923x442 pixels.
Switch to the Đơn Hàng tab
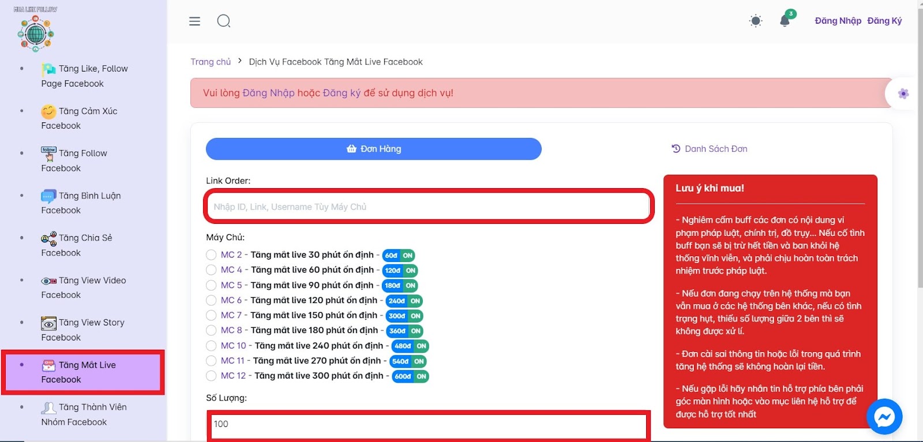[x=374, y=149]
